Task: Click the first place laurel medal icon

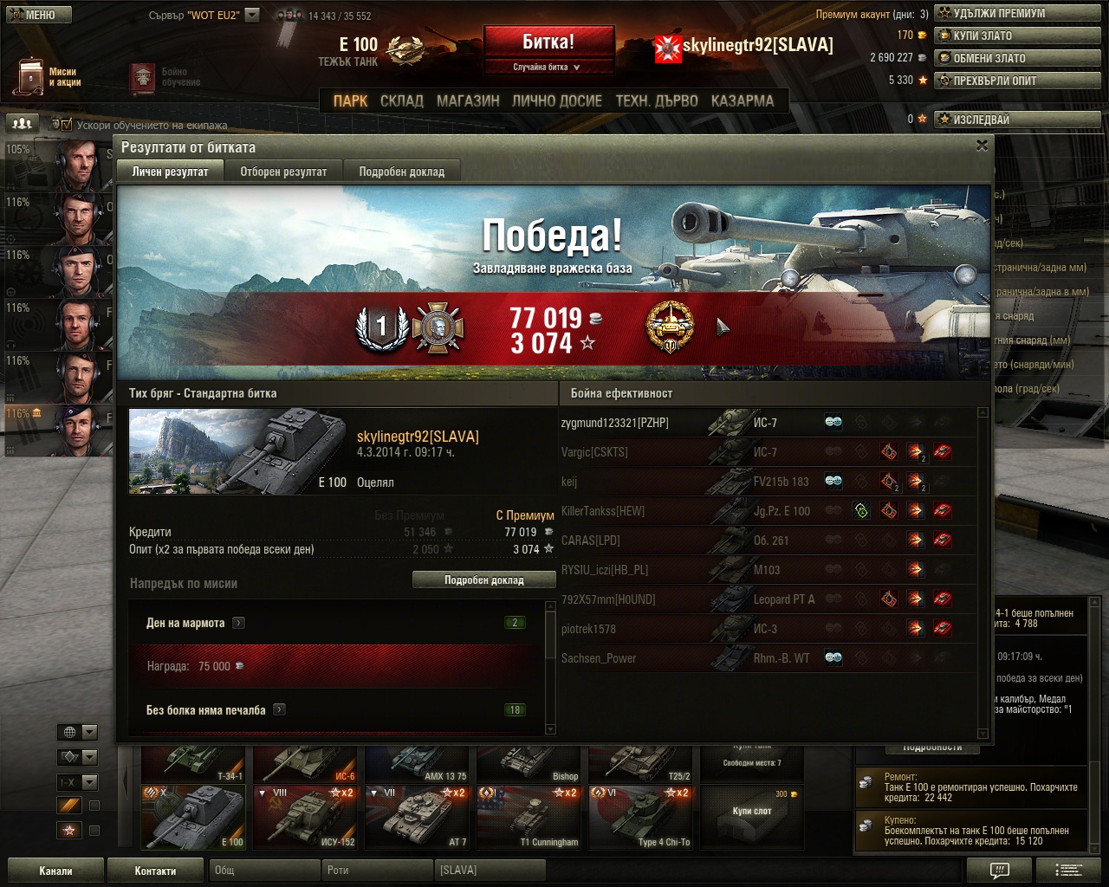Action: click(x=381, y=327)
